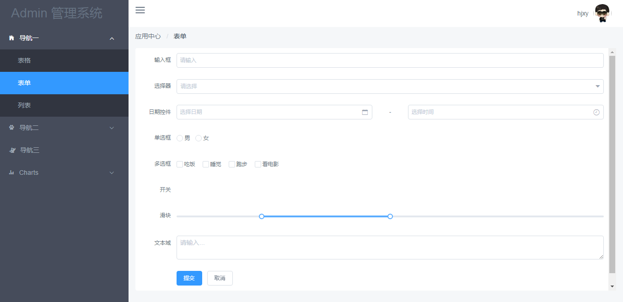
Task: Open the 请选择 dropdown selector
Action: (x=390, y=86)
